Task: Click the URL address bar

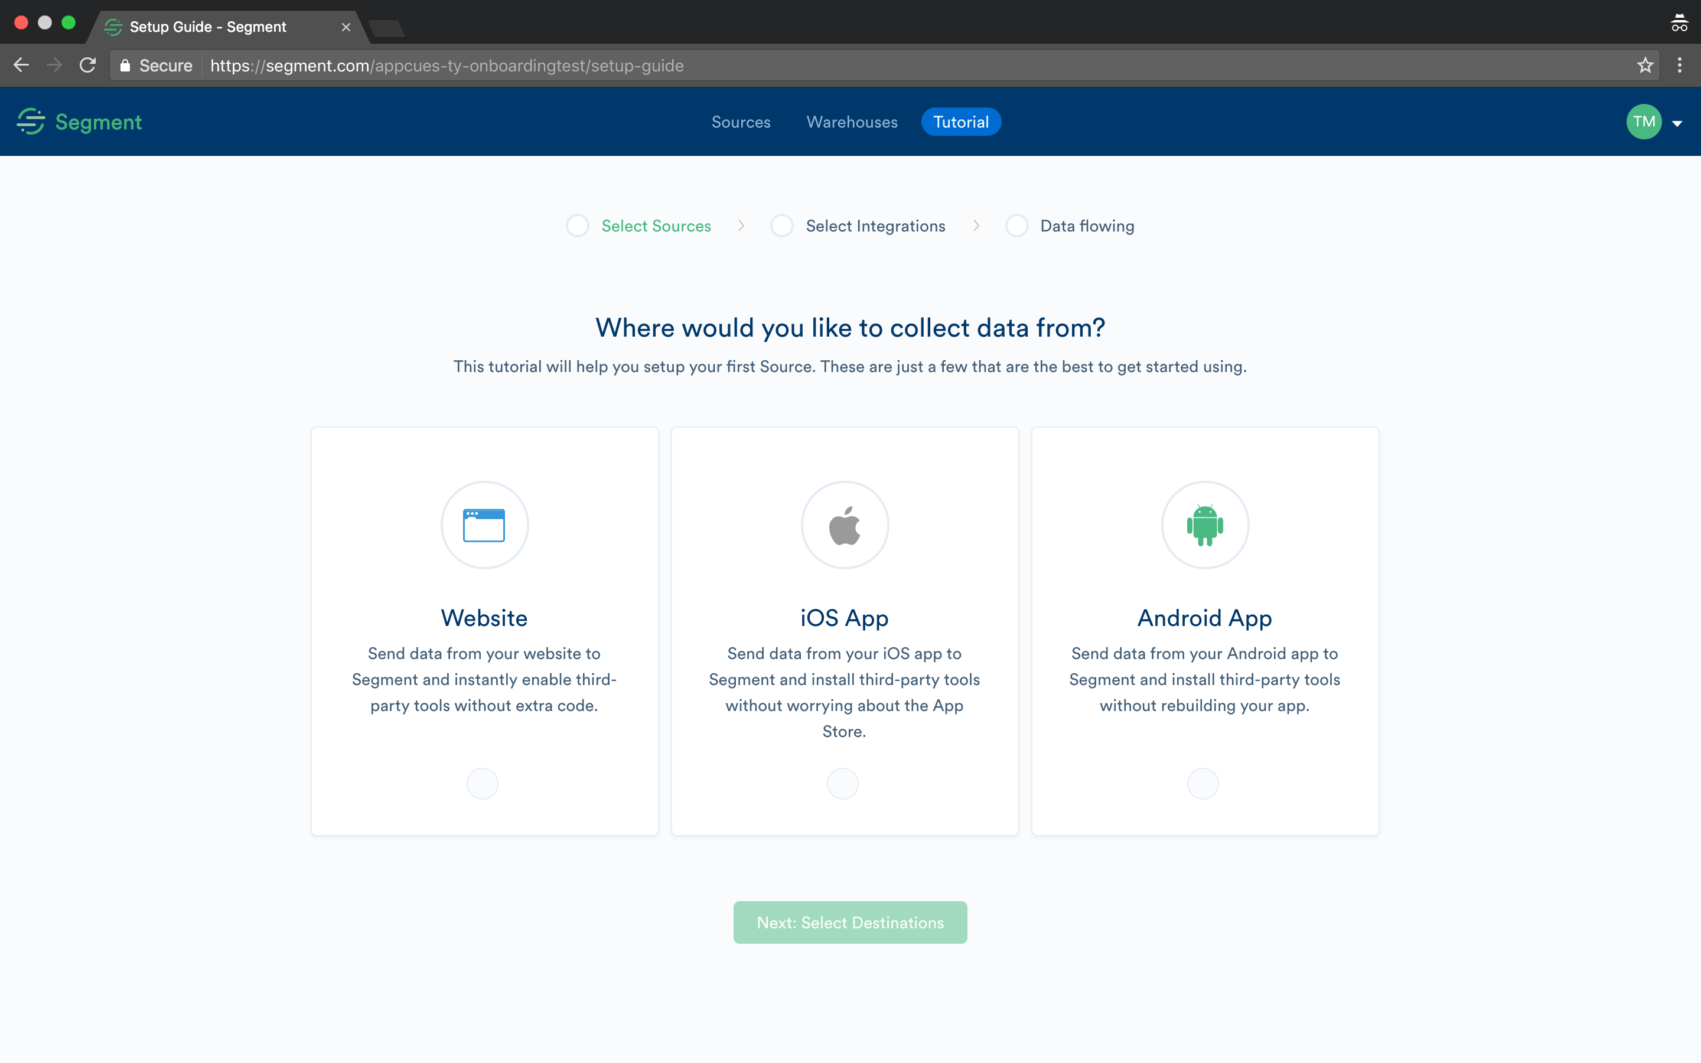Action: pyautogui.click(x=884, y=66)
